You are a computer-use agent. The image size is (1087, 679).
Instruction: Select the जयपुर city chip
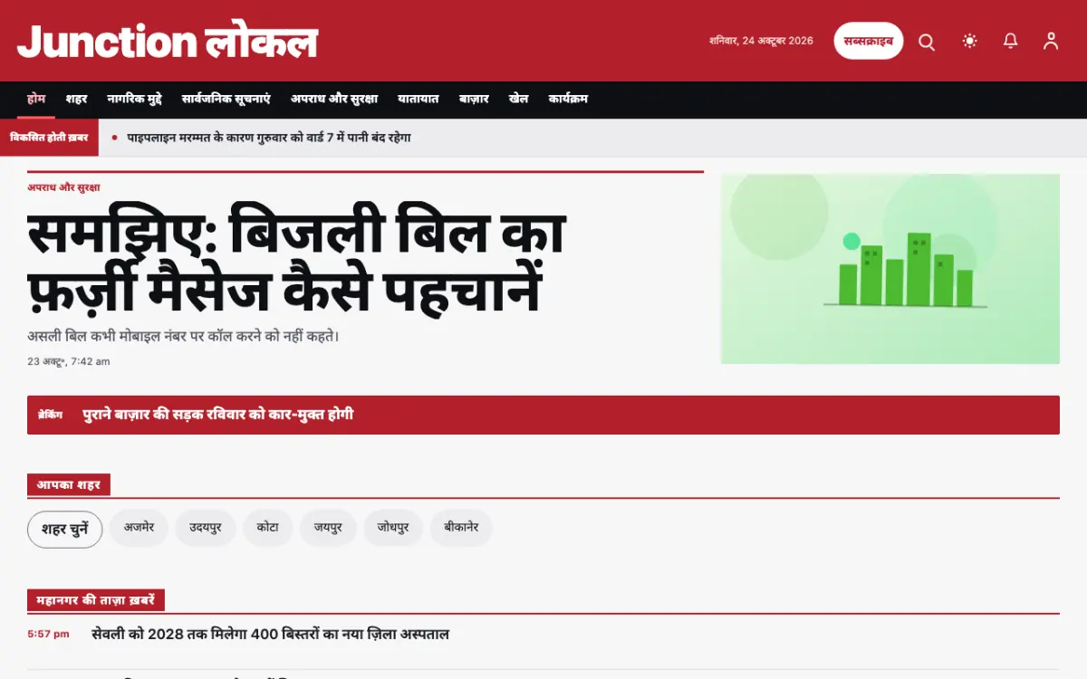click(x=329, y=528)
